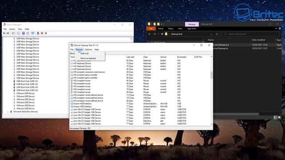The width and height of the screenshot is (285, 160).
Task: Switch Explorer to details view icon at bottom
Action: [275, 117]
